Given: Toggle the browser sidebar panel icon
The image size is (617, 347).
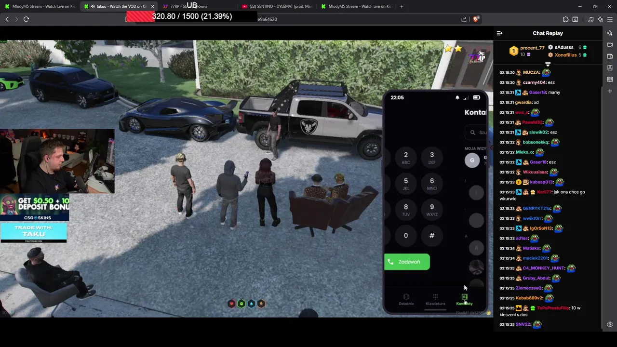Looking at the screenshot, I should coord(575,19).
